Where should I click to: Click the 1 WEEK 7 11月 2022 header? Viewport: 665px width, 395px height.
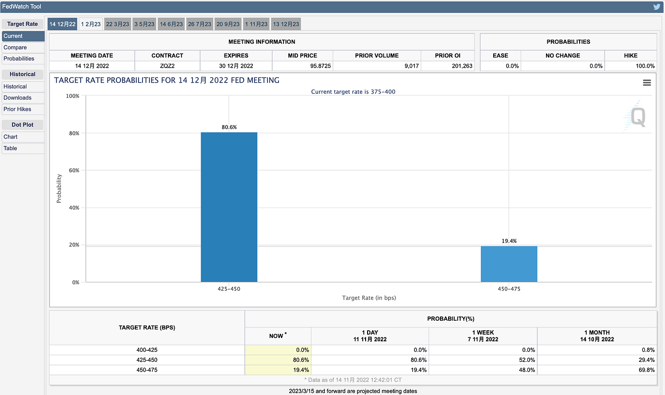[x=483, y=336]
